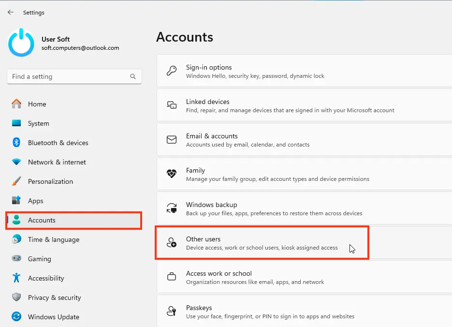Click the Accessibility figure icon

tap(16, 278)
